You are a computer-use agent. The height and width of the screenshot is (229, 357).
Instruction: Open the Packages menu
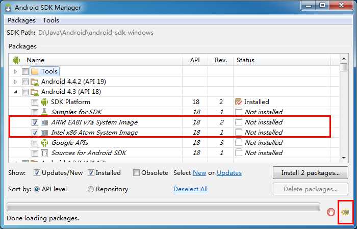pyautogui.click(x=21, y=20)
